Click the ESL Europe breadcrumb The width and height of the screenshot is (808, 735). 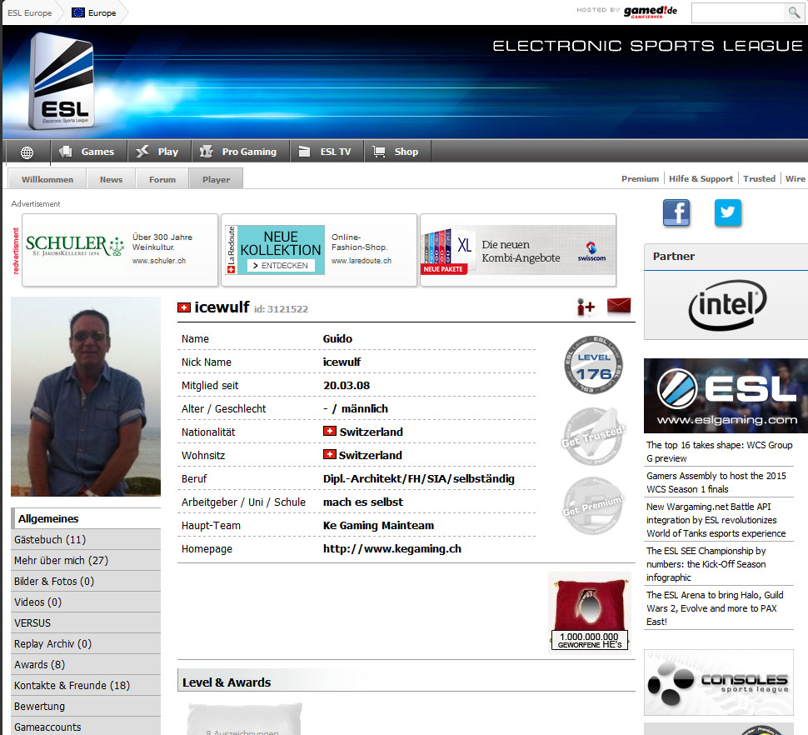coord(30,12)
